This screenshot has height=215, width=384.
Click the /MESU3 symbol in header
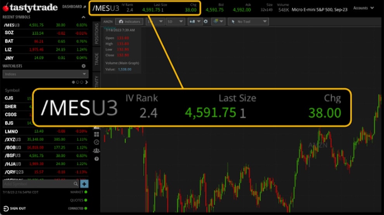(106, 8)
